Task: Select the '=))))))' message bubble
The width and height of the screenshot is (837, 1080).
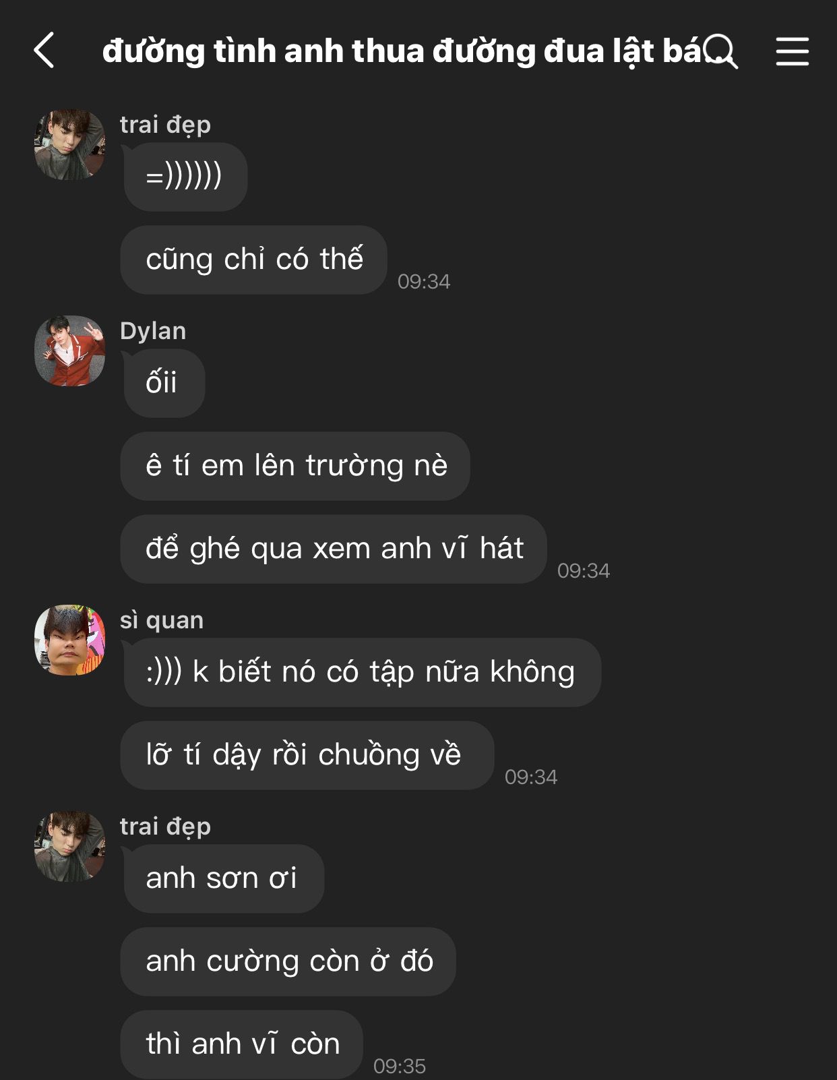Action: pyautogui.click(x=185, y=177)
